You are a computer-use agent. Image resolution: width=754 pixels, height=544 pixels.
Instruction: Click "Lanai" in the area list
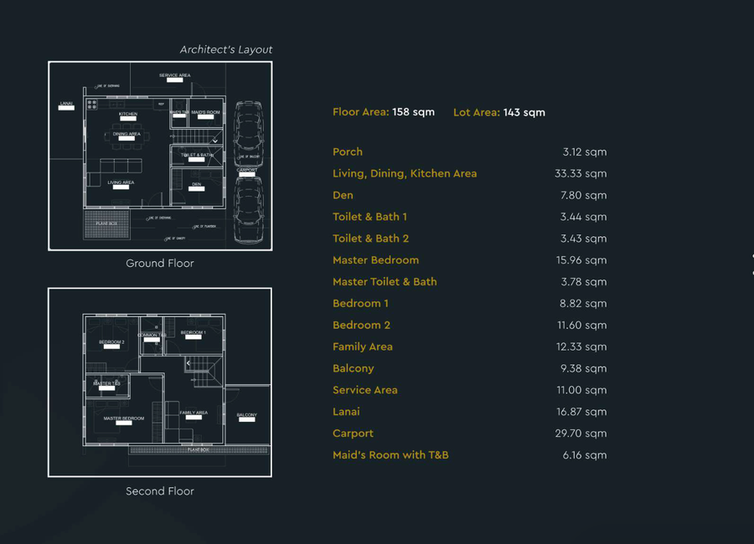346,412
